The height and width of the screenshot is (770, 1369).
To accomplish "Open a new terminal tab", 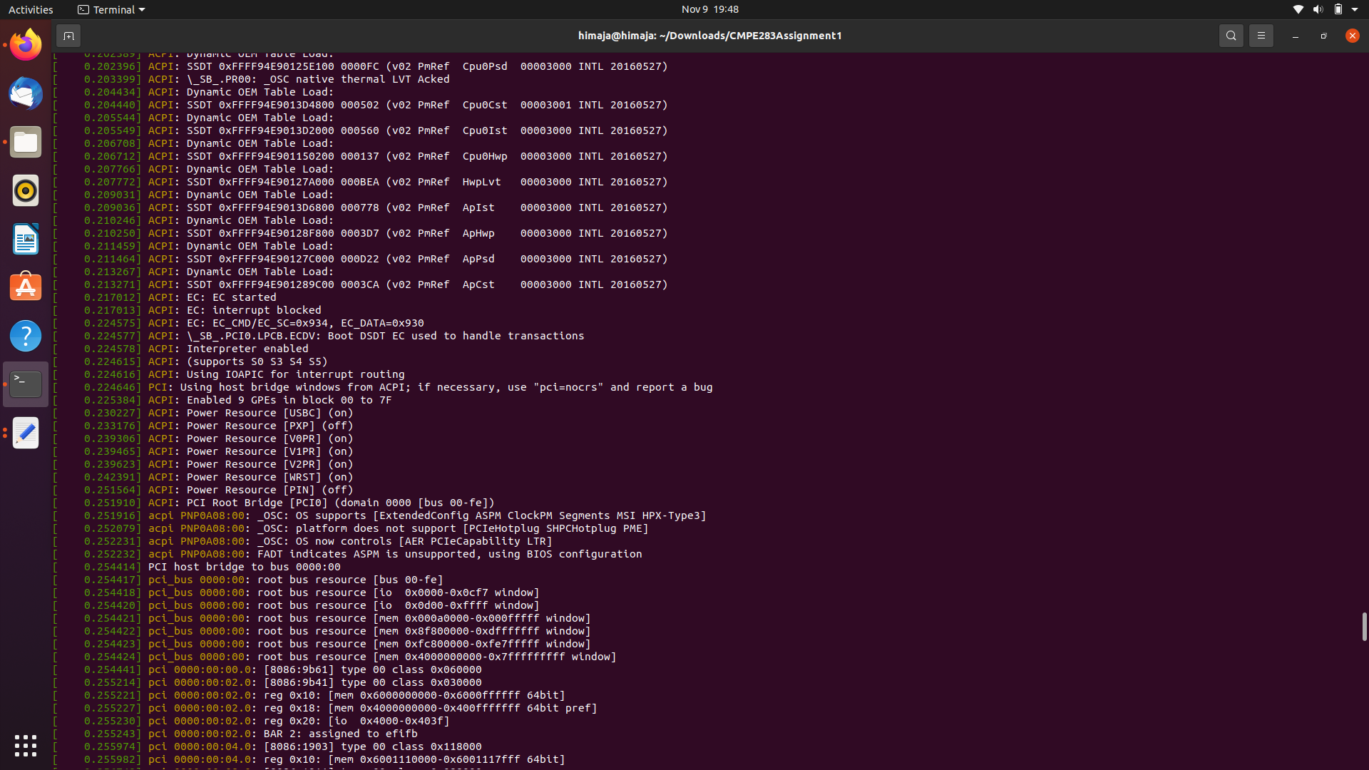I will pyautogui.click(x=68, y=36).
